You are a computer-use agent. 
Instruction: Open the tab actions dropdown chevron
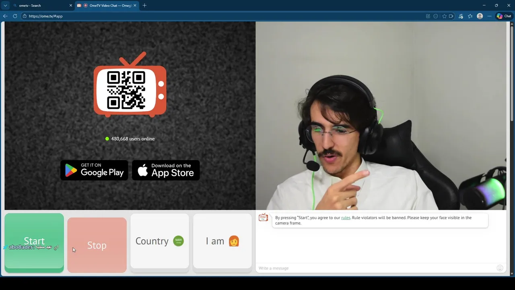5,5
